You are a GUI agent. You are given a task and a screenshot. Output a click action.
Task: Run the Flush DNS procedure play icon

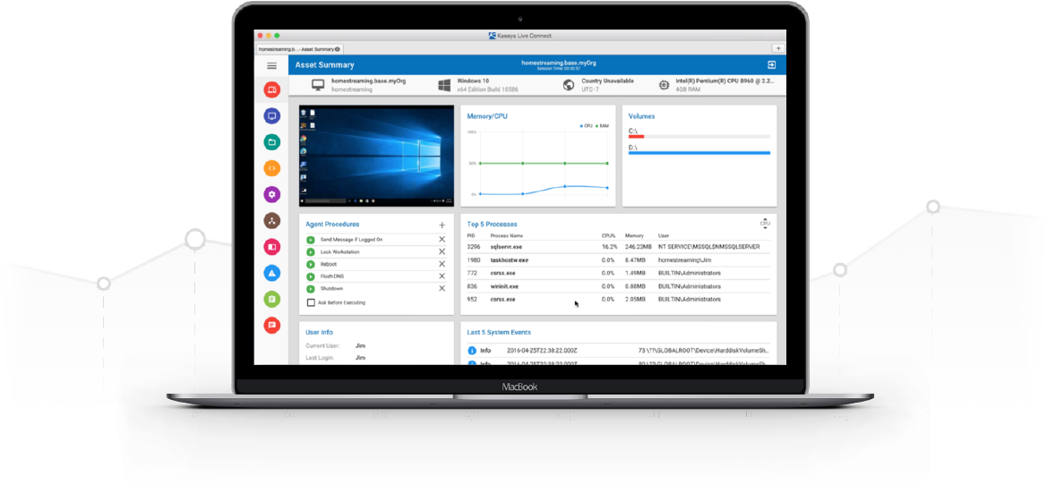tap(311, 276)
